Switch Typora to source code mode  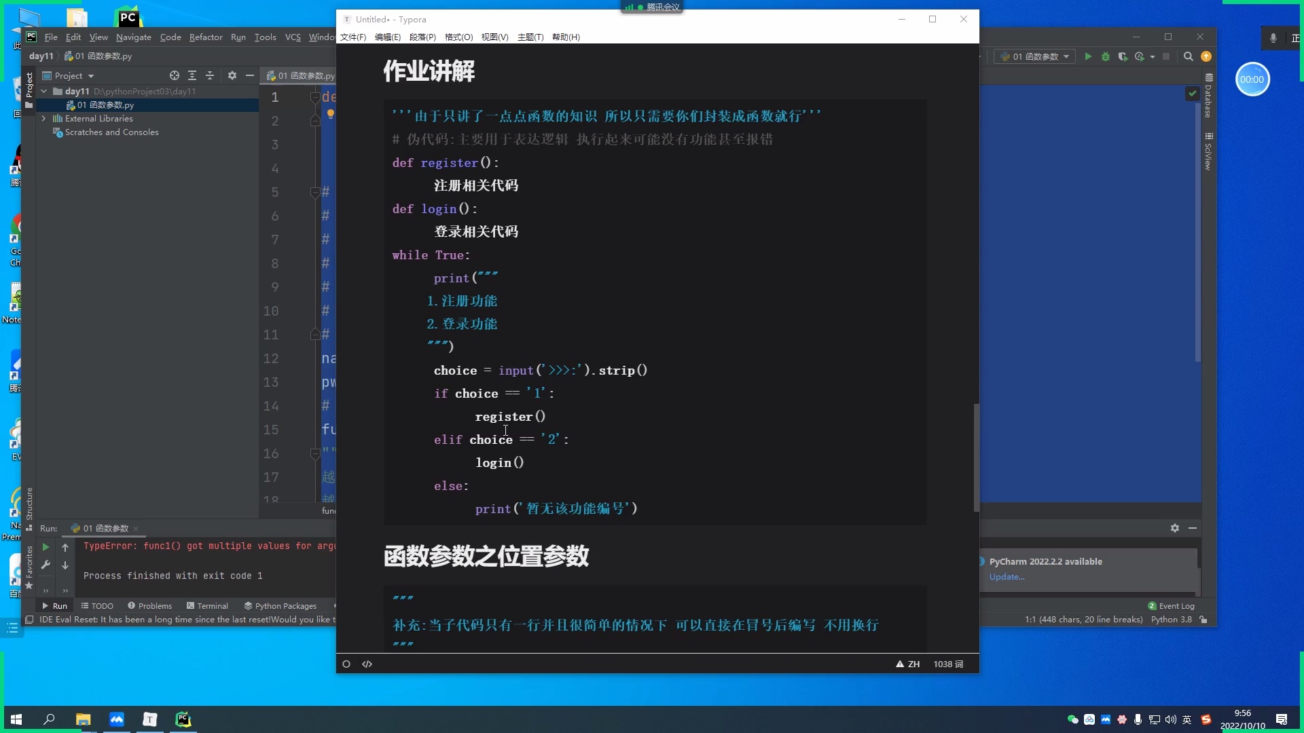367,664
